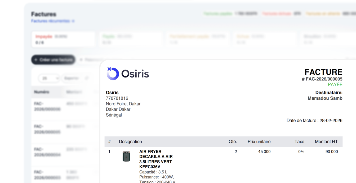Click the plus icon on Créer une facture
Screen dimensions: 356x183
coord(36,60)
